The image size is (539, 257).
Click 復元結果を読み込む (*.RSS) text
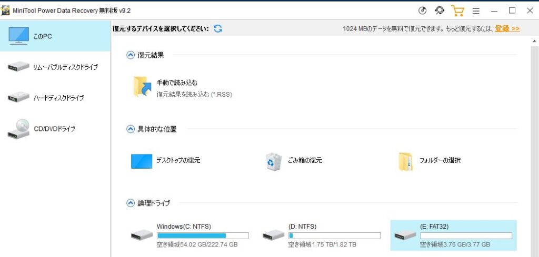(194, 95)
